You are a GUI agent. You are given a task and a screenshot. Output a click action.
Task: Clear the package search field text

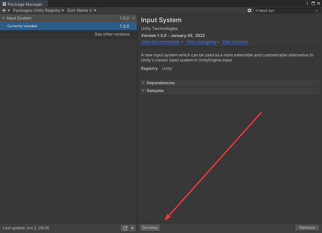point(316,10)
